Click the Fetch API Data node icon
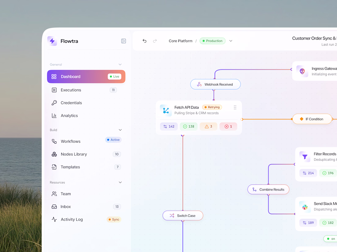Viewport: 337px width, 252px height. [x=166, y=110]
